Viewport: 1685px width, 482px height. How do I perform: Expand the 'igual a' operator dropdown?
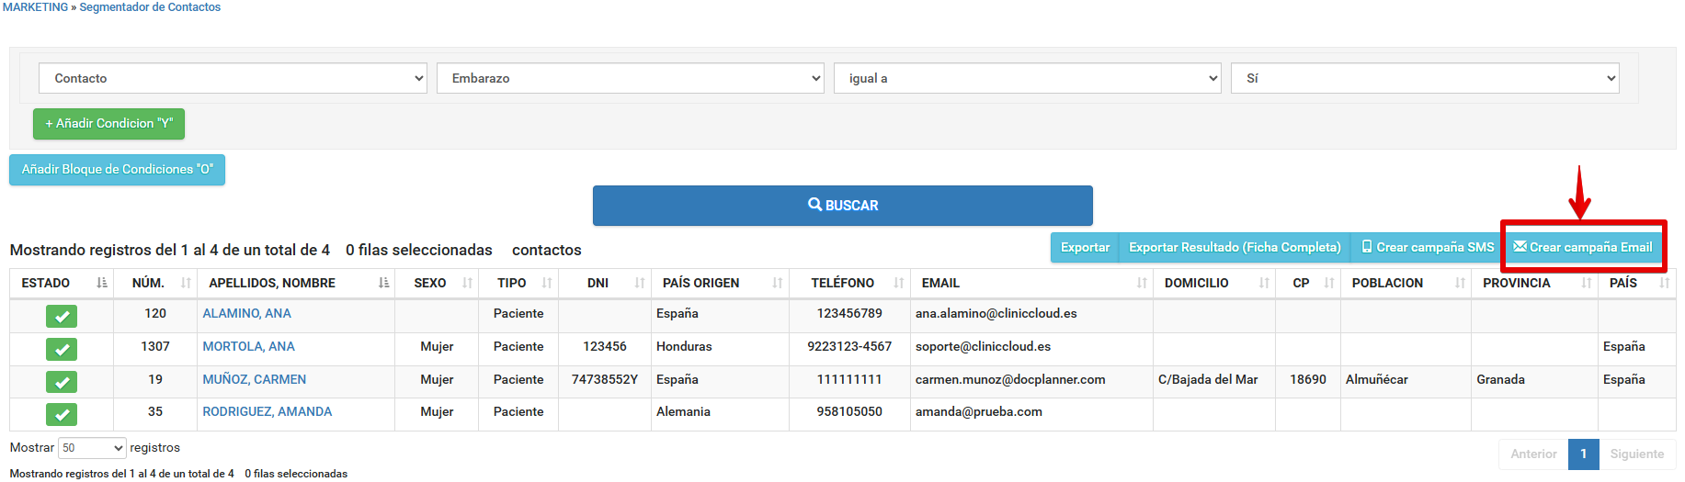click(x=1027, y=79)
